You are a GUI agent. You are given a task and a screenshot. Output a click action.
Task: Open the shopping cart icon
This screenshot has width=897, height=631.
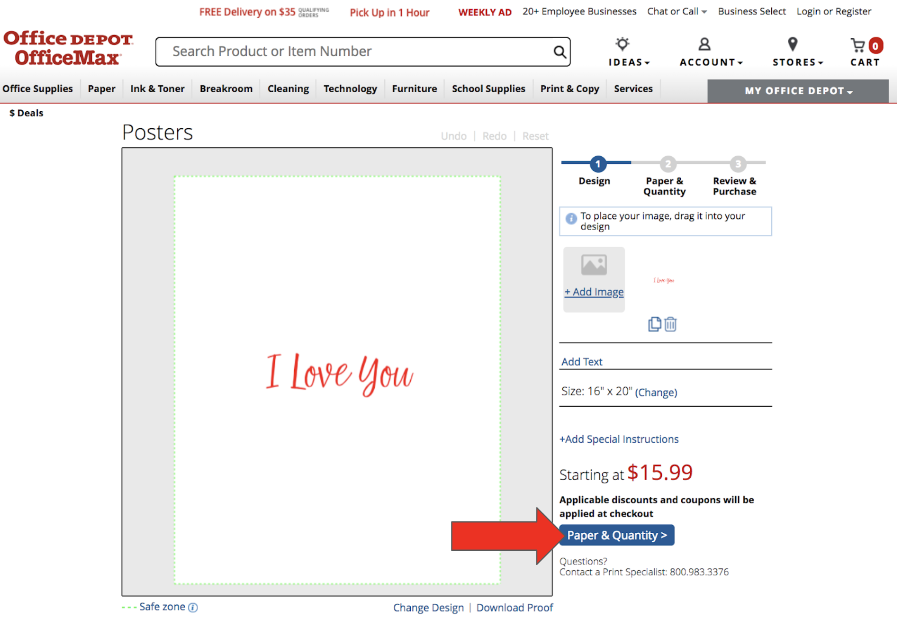858,45
